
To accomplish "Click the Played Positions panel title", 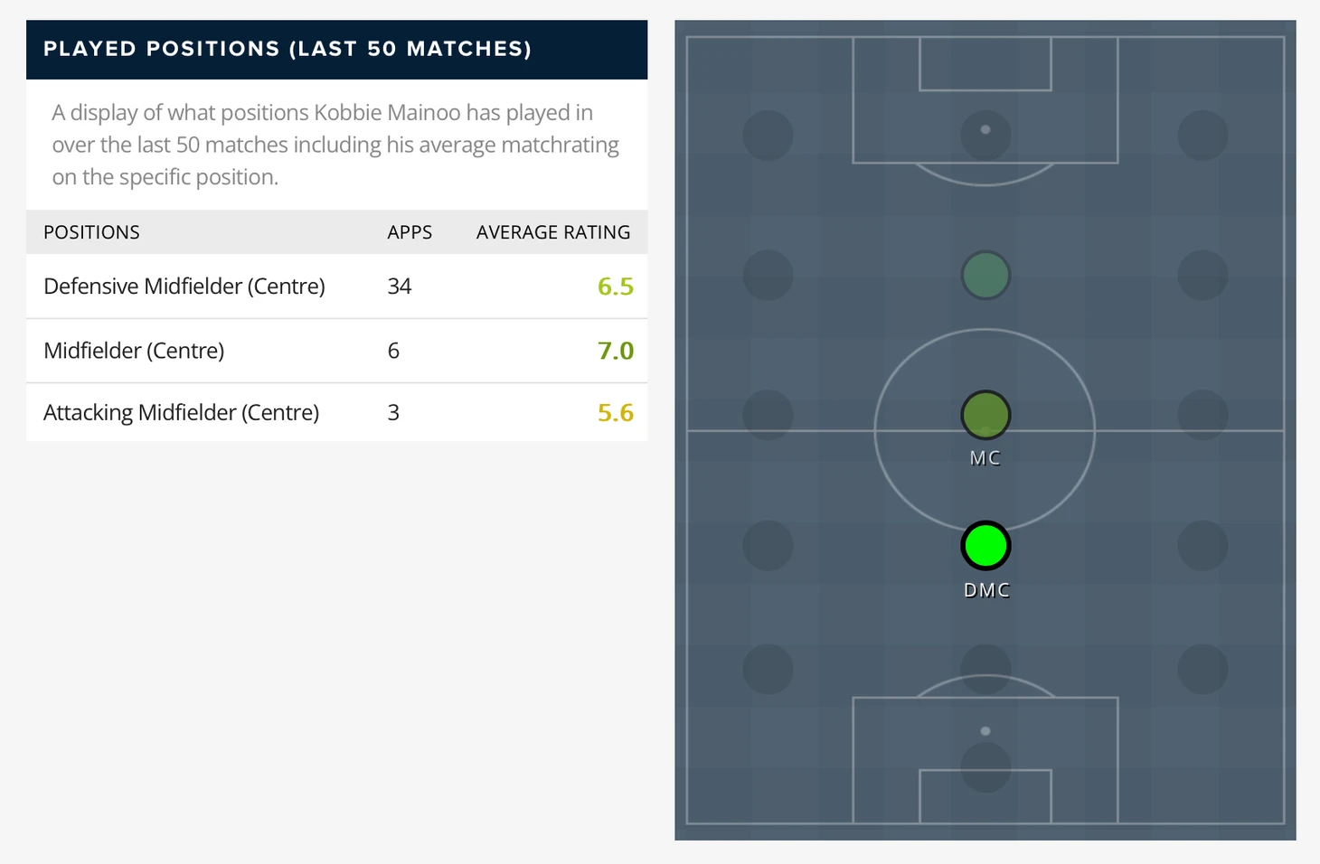I will coord(288,49).
